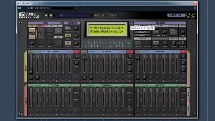Click the S save button
Screen dimensions: 215x121
(x=103, y=15)
